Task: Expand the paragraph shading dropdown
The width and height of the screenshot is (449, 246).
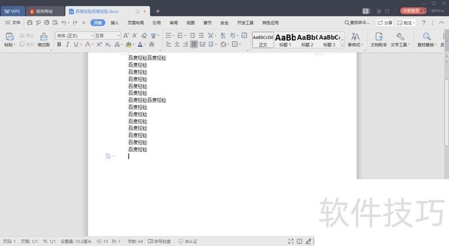Action: [x=228, y=44]
